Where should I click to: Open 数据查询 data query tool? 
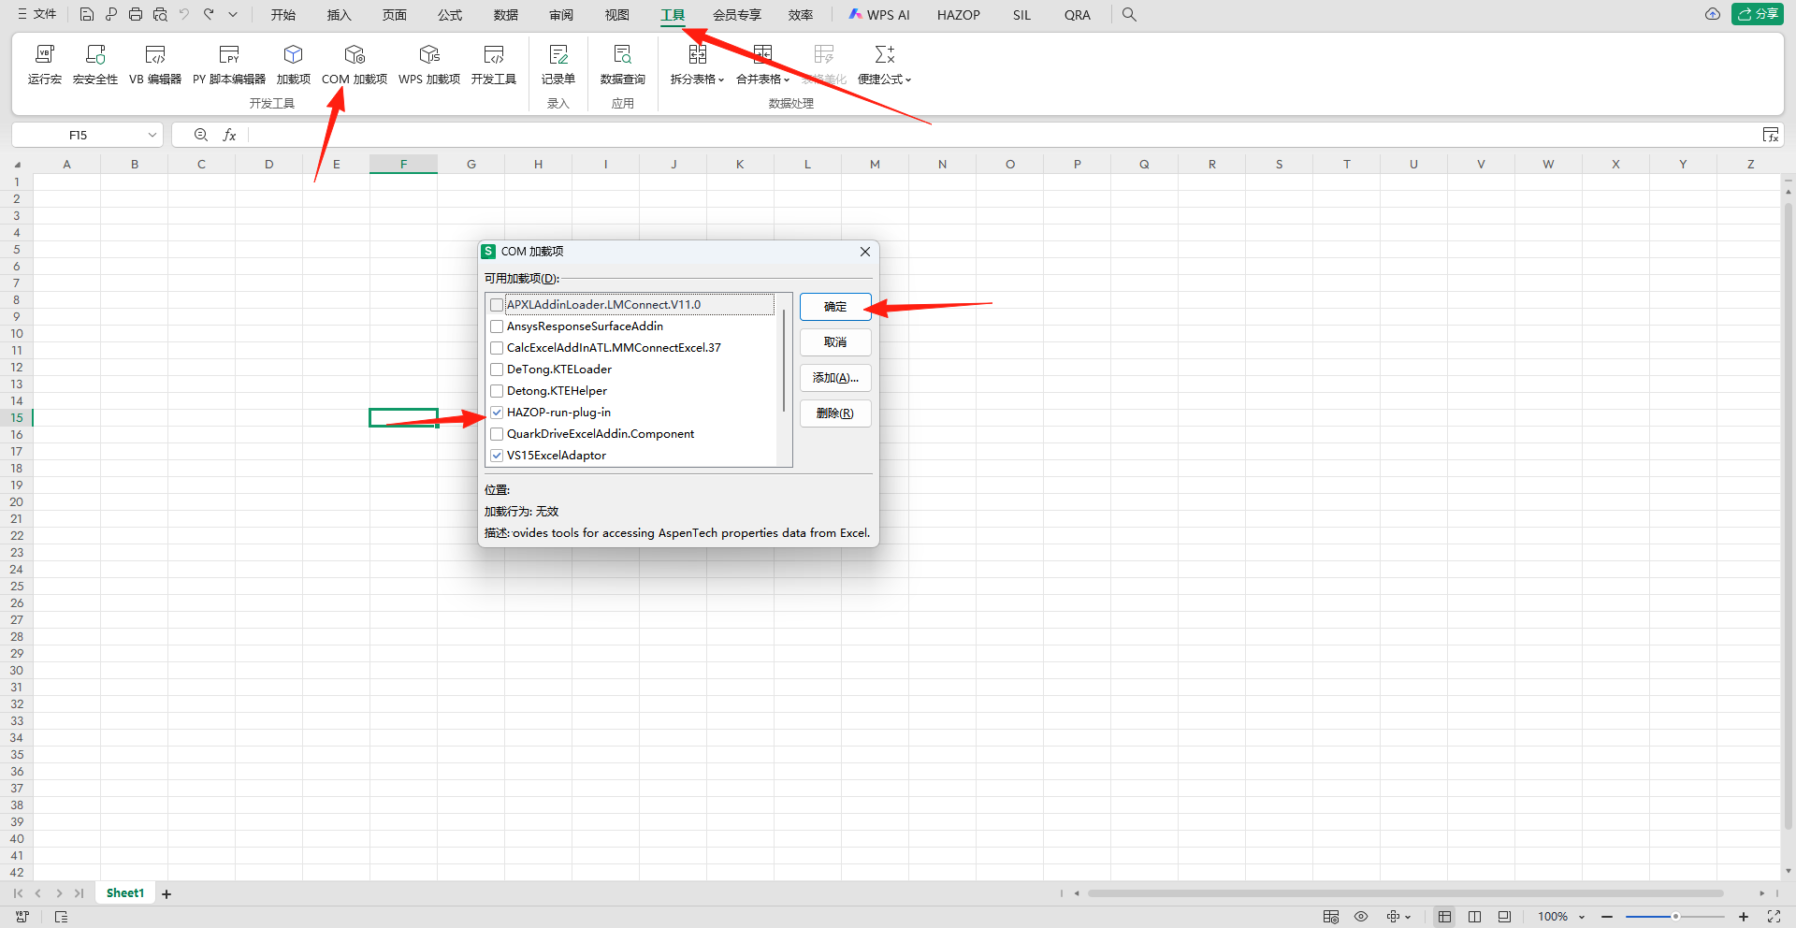(622, 64)
